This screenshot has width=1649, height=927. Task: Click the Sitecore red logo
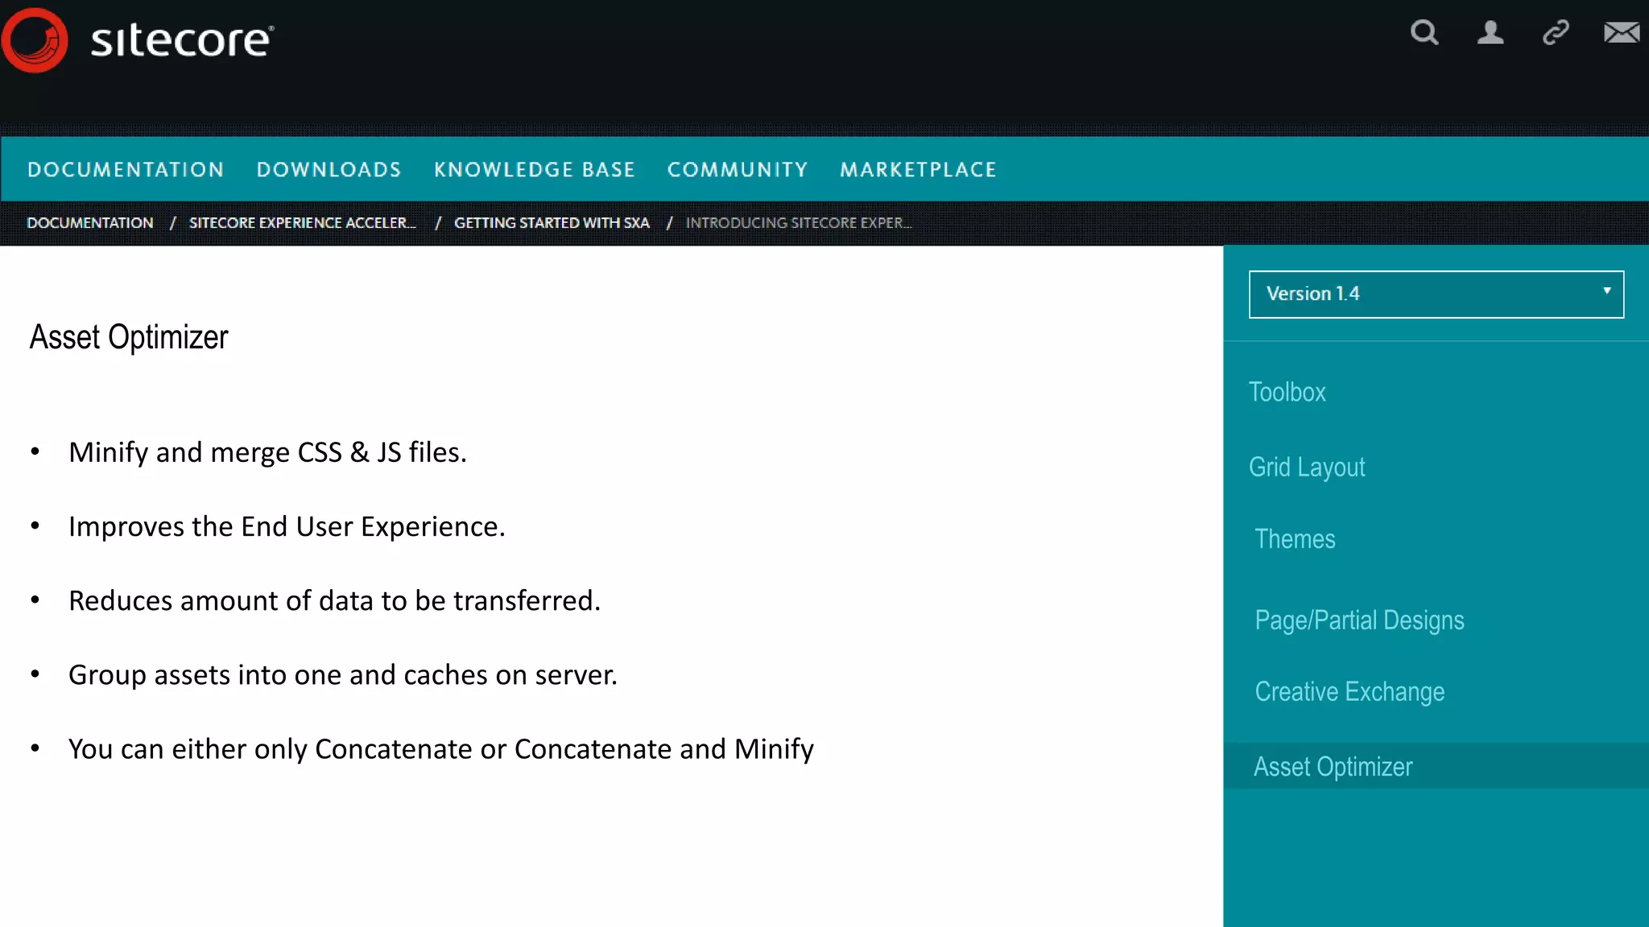pos(35,40)
